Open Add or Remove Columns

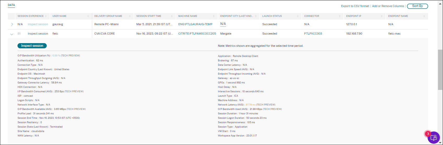[x=388, y=6]
